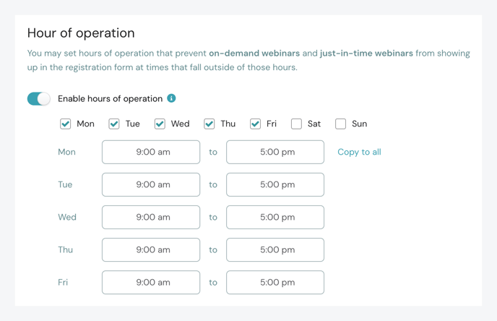This screenshot has height=321, width=497.
Task: Click Thursday start time field
Action: coord(151,249)
